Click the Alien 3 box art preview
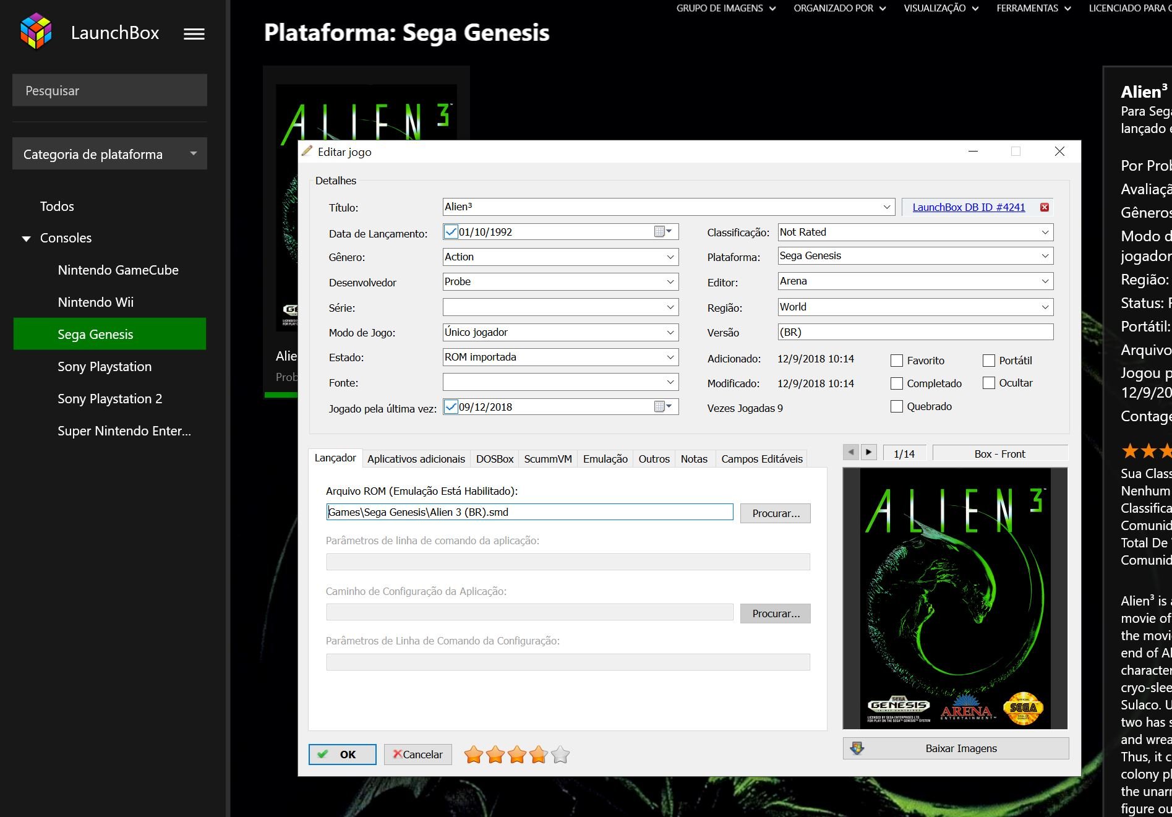This screenshot has height=817, width=1172. (x=955, y=598)
